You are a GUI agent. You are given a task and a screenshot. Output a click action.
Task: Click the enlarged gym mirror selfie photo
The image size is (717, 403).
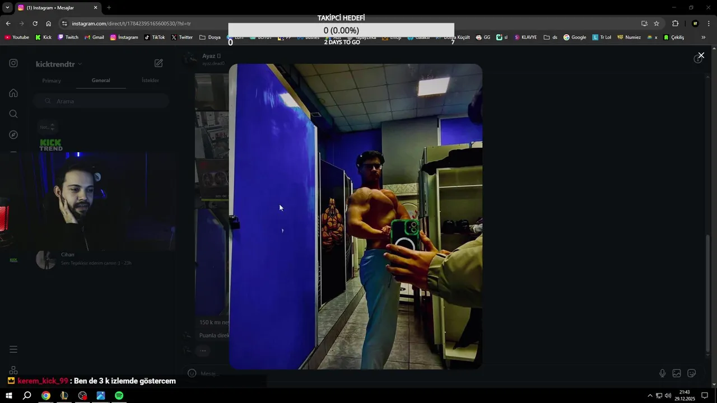point(355,217)
